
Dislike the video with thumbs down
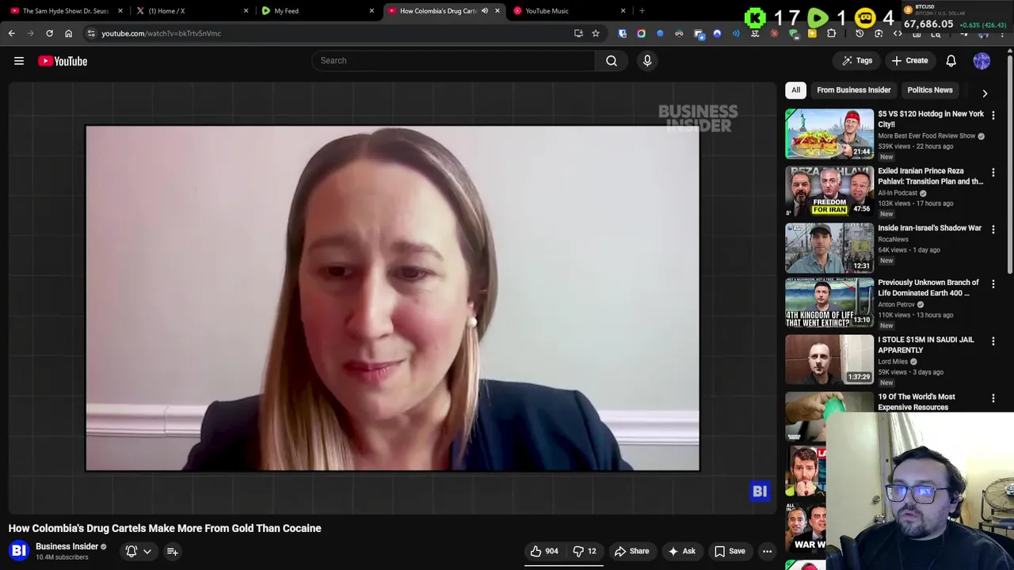point(585,551)
